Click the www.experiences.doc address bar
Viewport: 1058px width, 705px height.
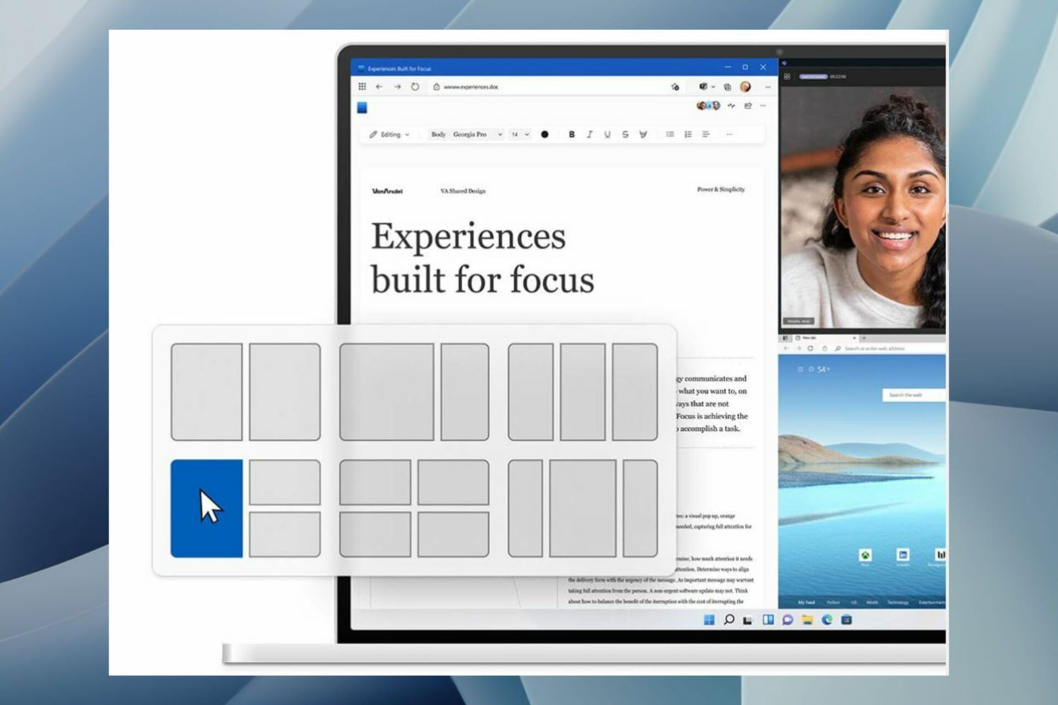[471, 86]
